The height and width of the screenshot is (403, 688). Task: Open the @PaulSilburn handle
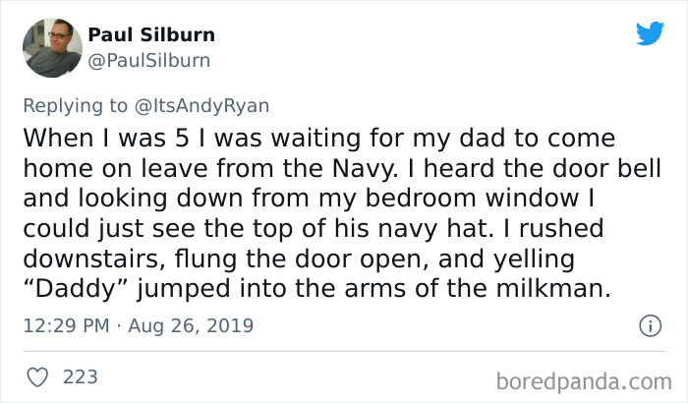pyautogui.click(x=149, y=60)
